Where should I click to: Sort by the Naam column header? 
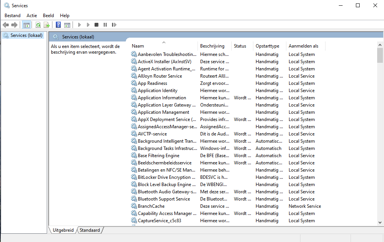164,46
